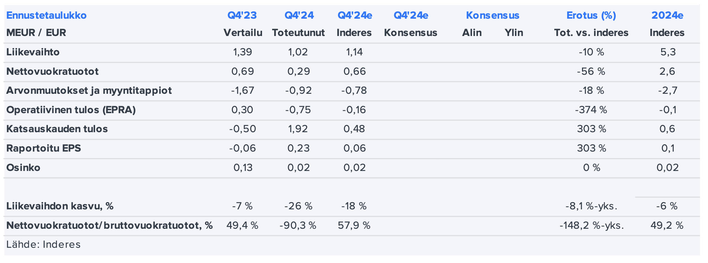Select Arvonmuutokset ja myyntitappiot row label
The image size is (708, 263).
point(89,91)
